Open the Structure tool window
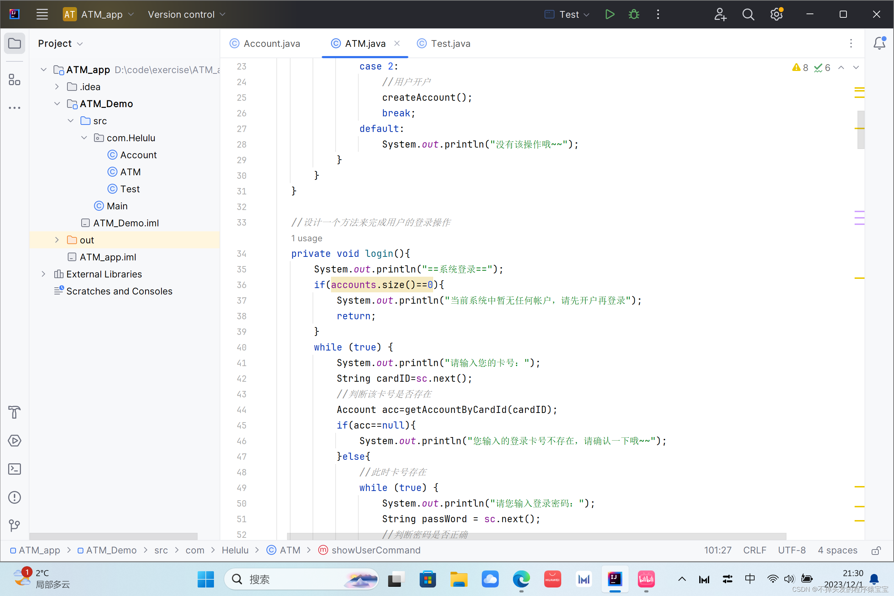The height and width of the screenshot is (596, 894). click(x=15, y=79)
